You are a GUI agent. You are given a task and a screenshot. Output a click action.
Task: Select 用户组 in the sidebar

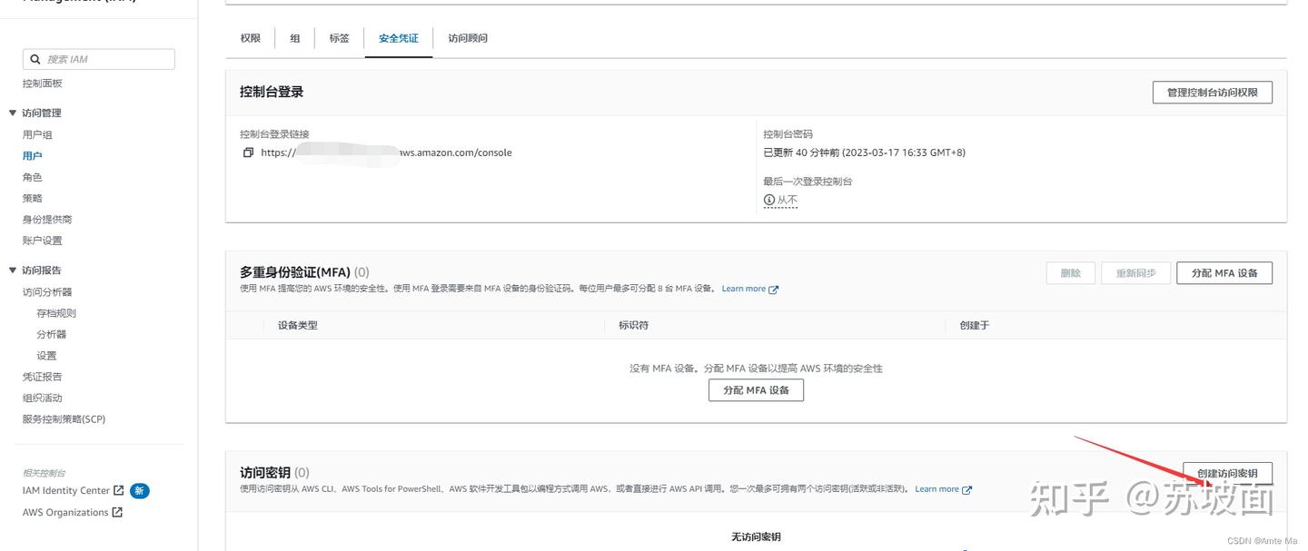(36, 133)
